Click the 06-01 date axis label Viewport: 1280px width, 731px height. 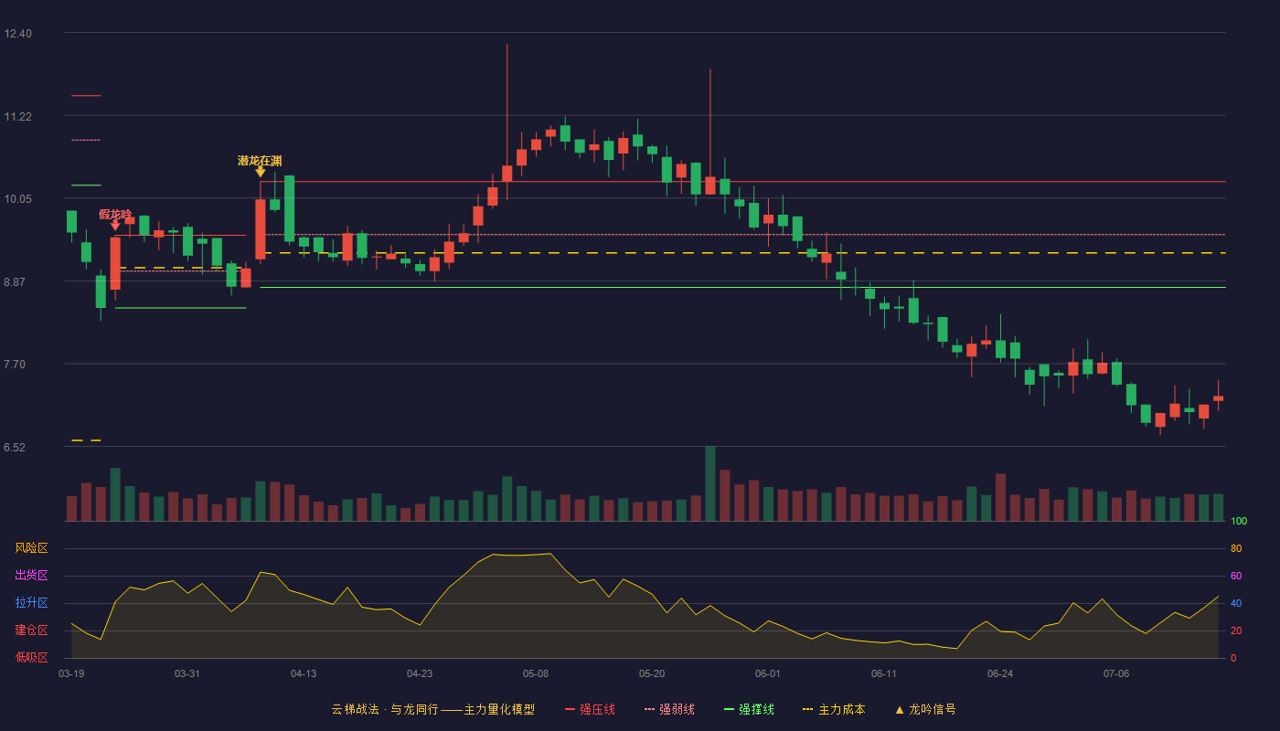[768, 673]
